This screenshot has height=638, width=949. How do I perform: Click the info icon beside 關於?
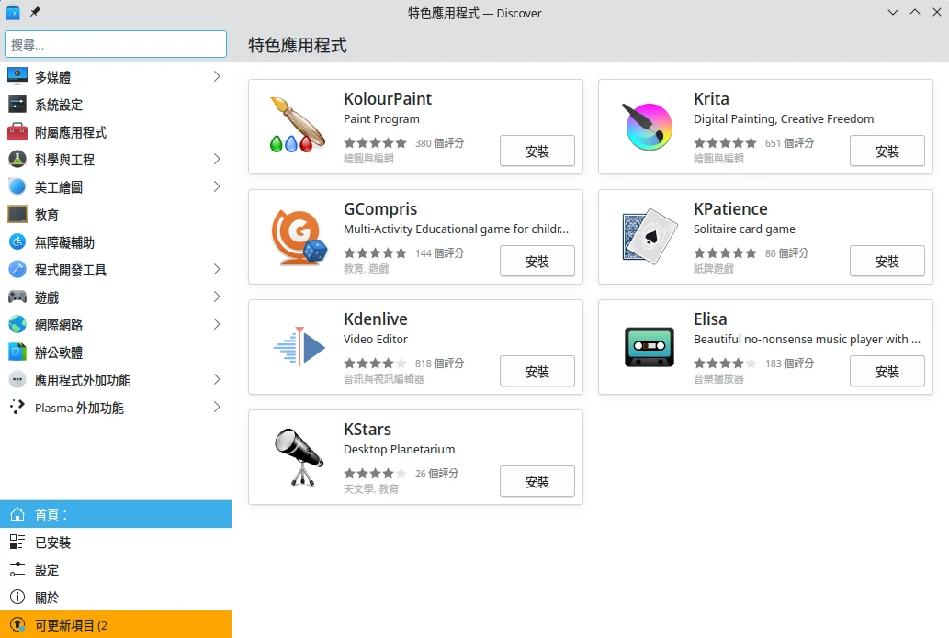17,598
